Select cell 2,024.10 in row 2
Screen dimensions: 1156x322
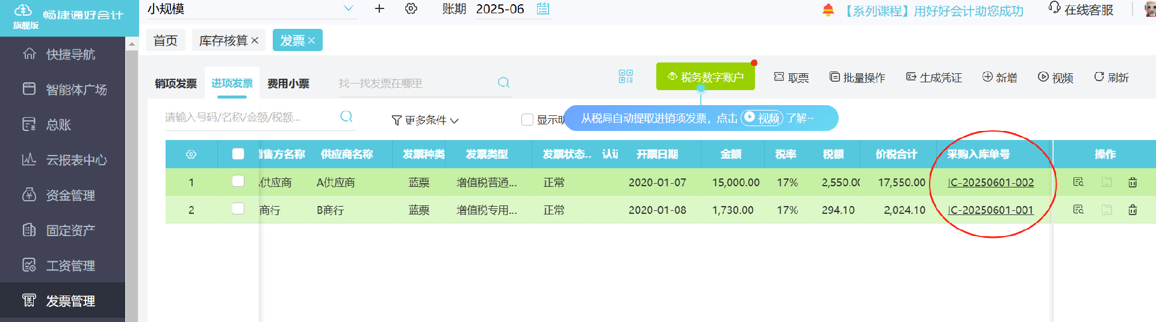click(904, 210)
